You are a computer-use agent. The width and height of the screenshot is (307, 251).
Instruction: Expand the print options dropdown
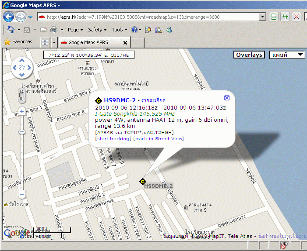[62, 30]
